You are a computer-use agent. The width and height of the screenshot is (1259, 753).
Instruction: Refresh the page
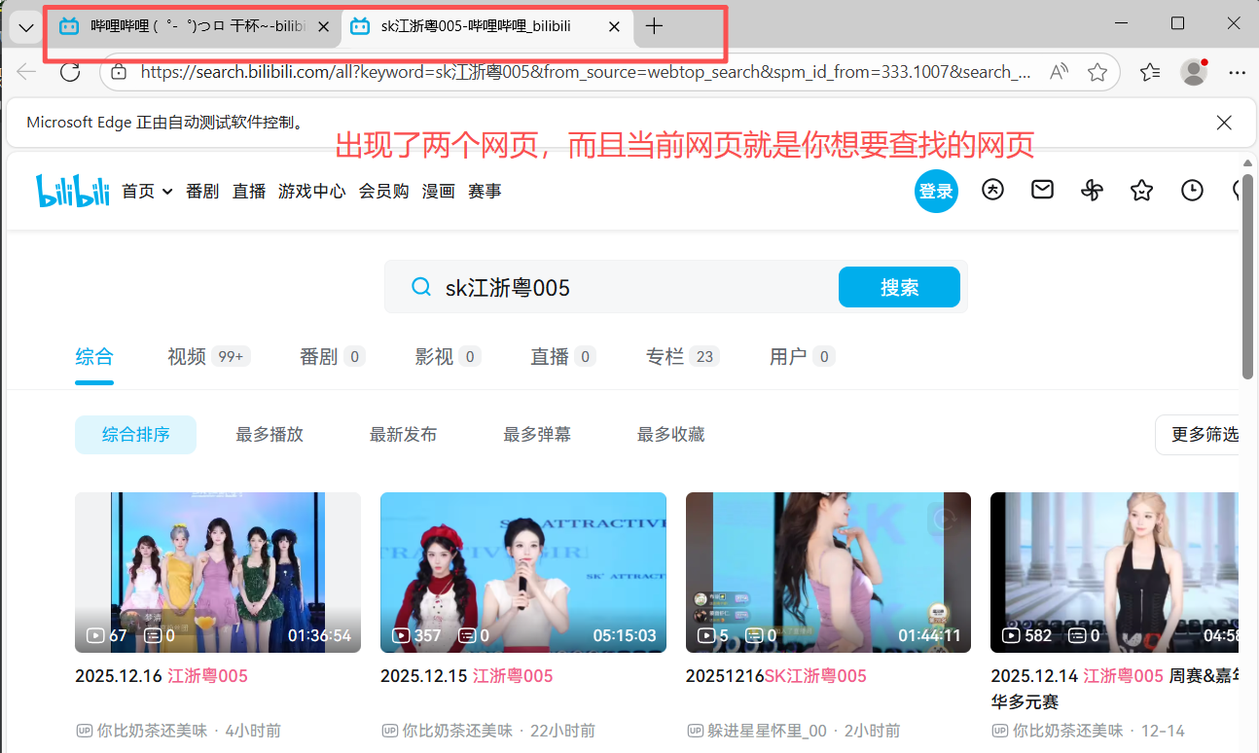point(70,72)
